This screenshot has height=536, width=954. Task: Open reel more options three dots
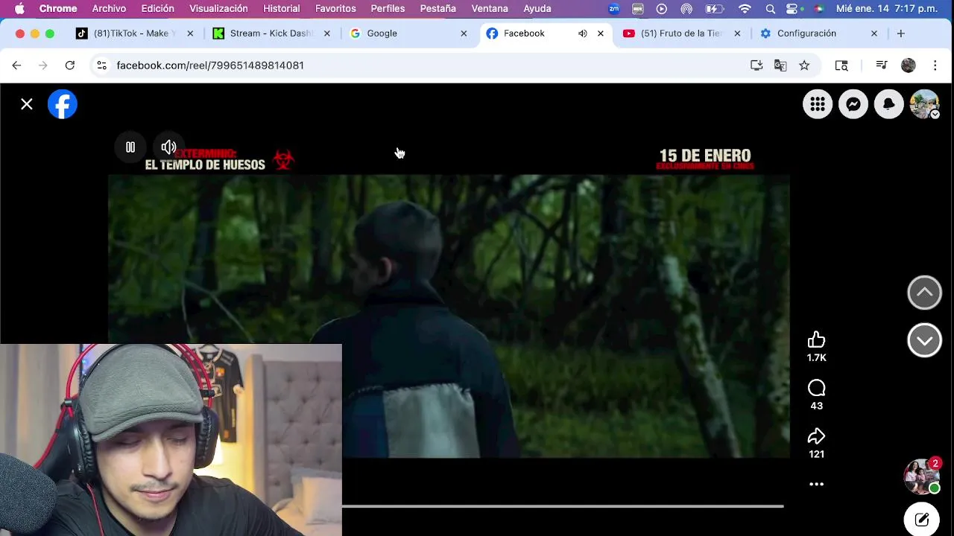817,484
